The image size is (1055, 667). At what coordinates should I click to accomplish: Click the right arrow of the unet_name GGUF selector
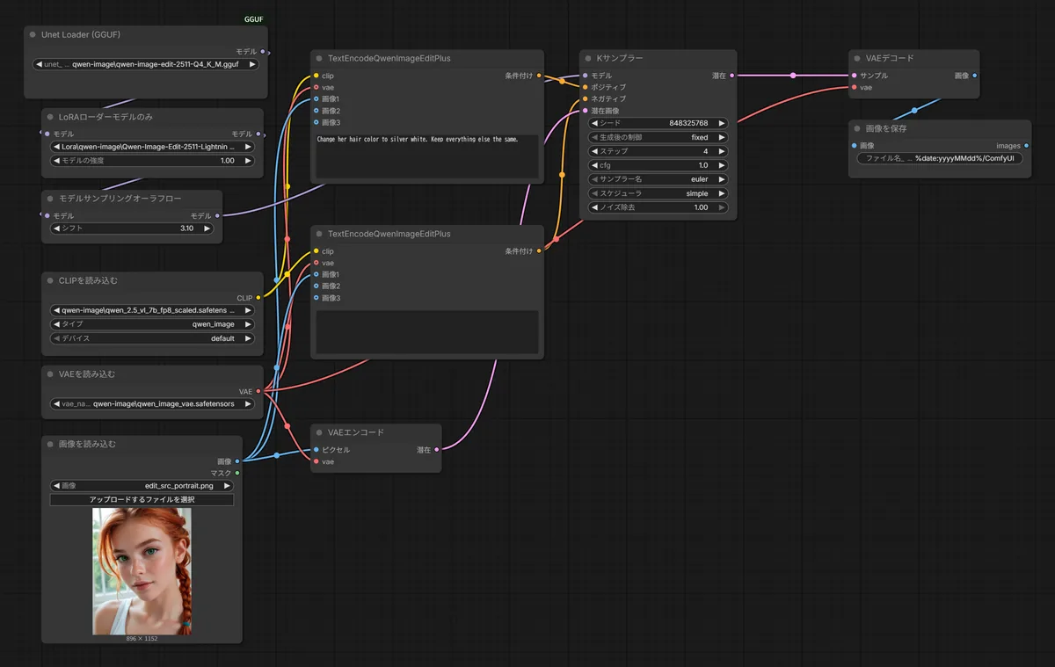[x=252, y=64]
